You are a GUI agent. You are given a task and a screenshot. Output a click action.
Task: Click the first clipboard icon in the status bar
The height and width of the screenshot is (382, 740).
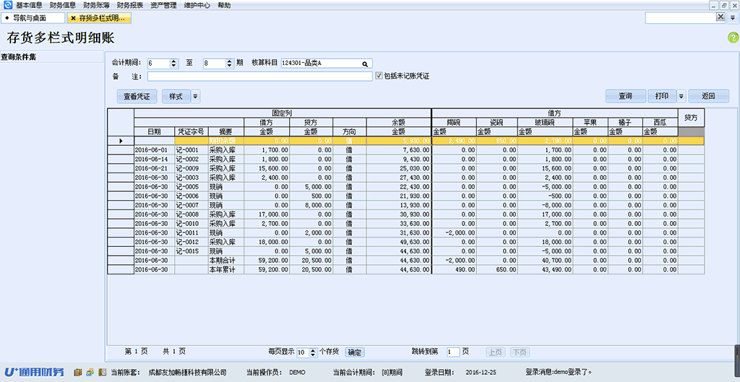click(x=78, y=373)
